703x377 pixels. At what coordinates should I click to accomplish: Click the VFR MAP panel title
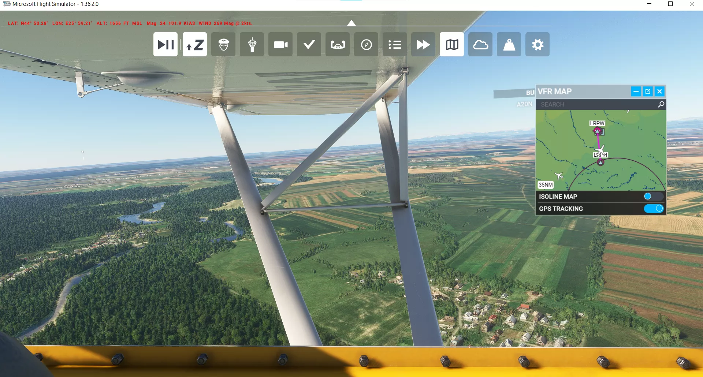coord(555,92)
